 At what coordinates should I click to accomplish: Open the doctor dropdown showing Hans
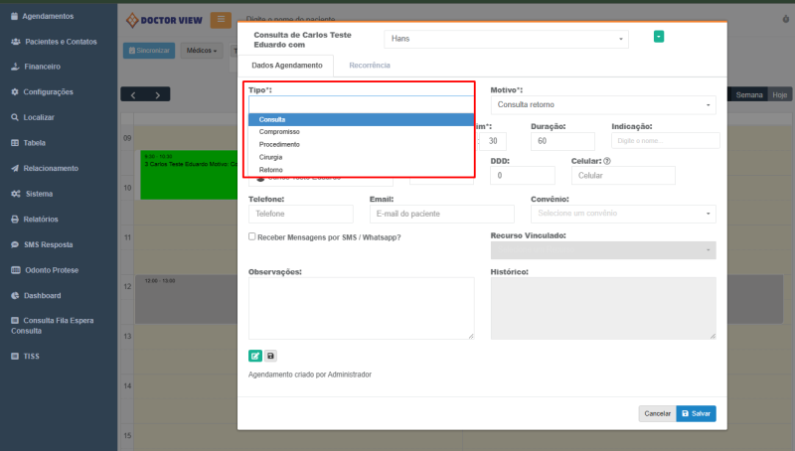click(506, 39)
